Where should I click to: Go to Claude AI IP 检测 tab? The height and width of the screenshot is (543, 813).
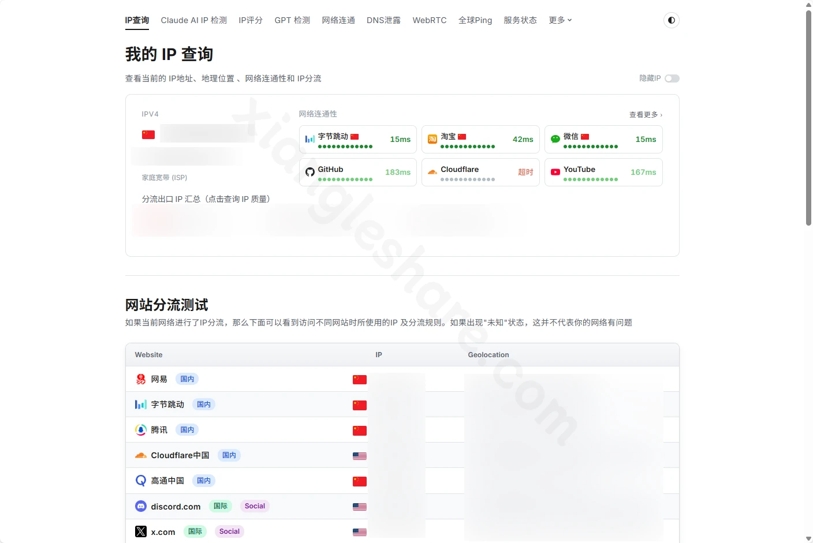pos(194,20)
